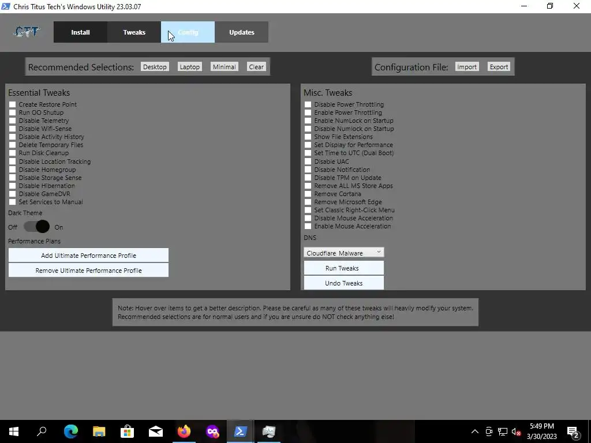Check Disable Location Tracking
Screen dimensions: 591x443
tap(13, 162)
